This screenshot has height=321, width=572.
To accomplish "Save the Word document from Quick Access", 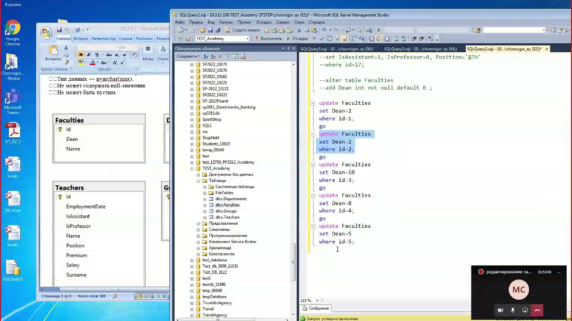I will pos(59,30).
